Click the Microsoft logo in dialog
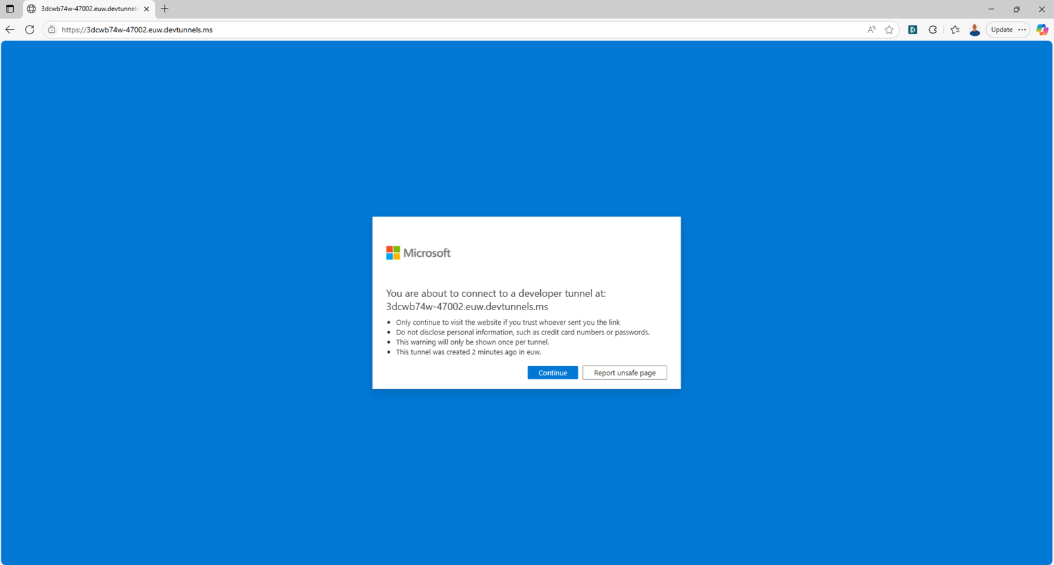 coord(418,253)
